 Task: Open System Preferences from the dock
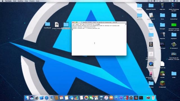pos(131,98)
